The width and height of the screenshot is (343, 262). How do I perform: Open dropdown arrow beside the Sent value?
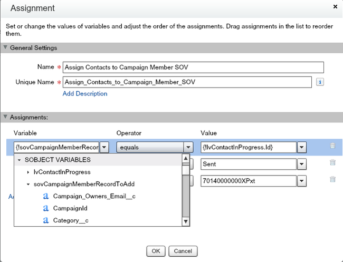301,164
